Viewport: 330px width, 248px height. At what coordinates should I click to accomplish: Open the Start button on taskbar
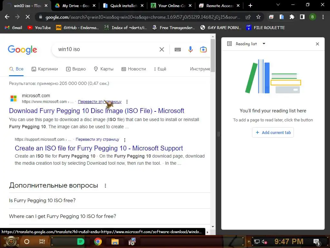[x=11, y=242]
